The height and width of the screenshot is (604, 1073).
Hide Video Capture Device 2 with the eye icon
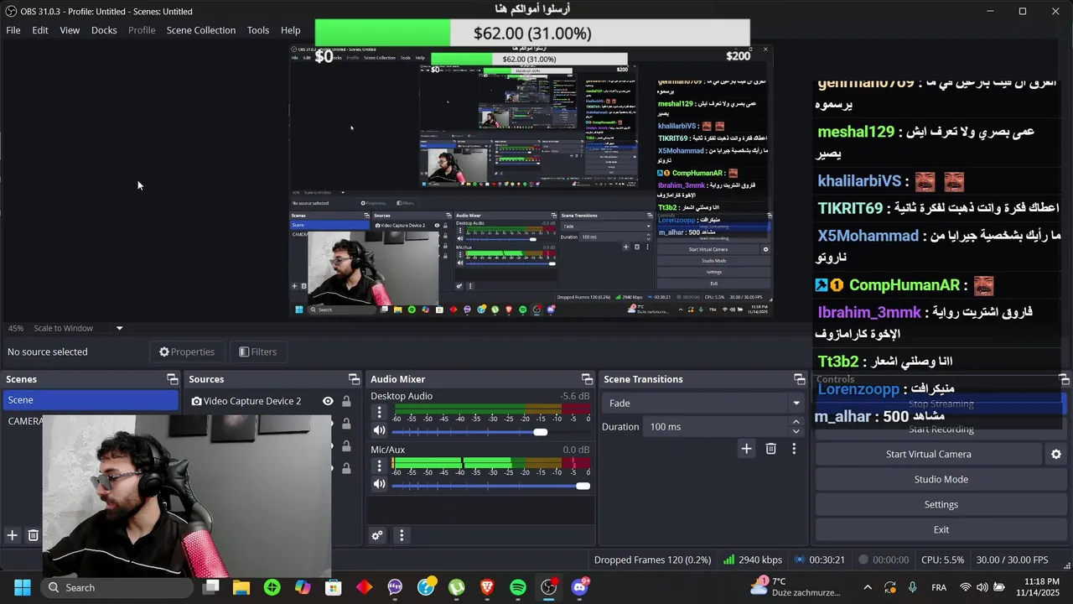(328, 401)
